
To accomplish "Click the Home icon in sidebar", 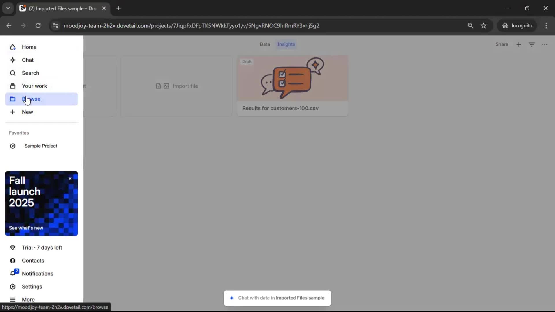I will coord(13,47).
